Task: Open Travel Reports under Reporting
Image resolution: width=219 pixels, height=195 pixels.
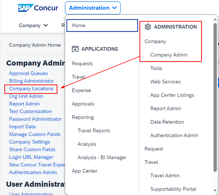Action: pyautogui.click(x=94, y=131)
